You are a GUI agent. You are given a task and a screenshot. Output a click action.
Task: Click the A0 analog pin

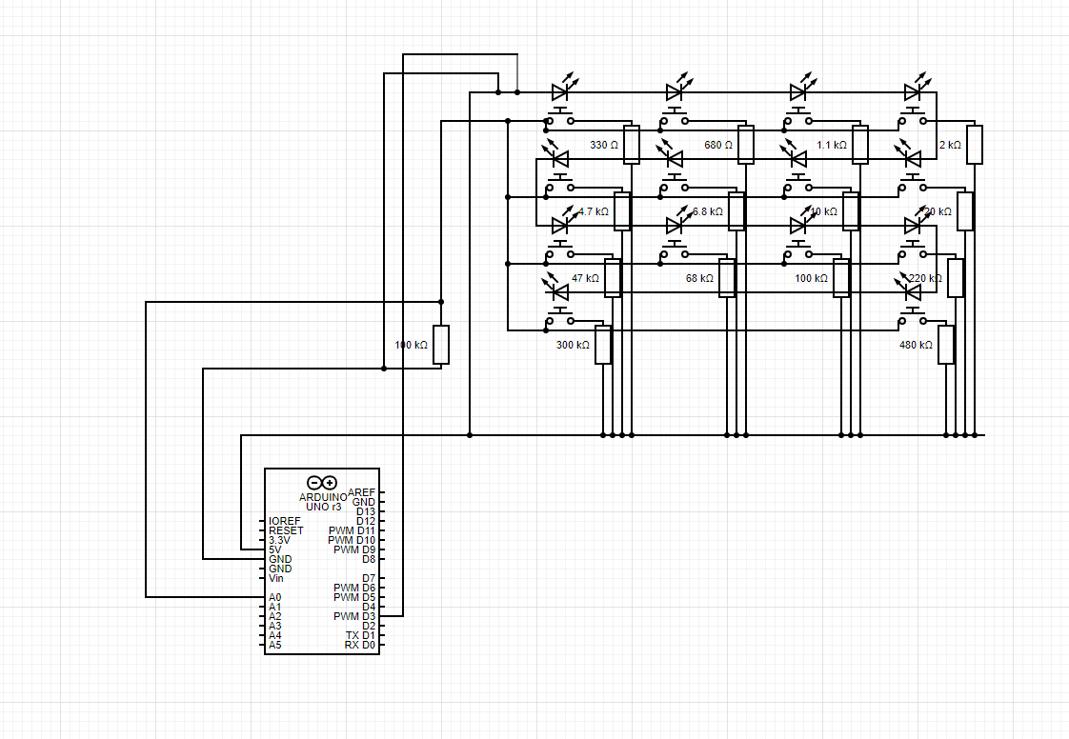coord(274,597)
